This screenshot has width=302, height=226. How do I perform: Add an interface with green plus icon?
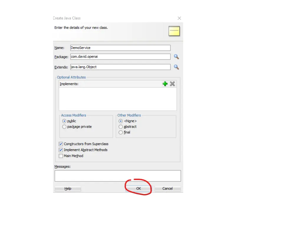(x=165, y=84)
